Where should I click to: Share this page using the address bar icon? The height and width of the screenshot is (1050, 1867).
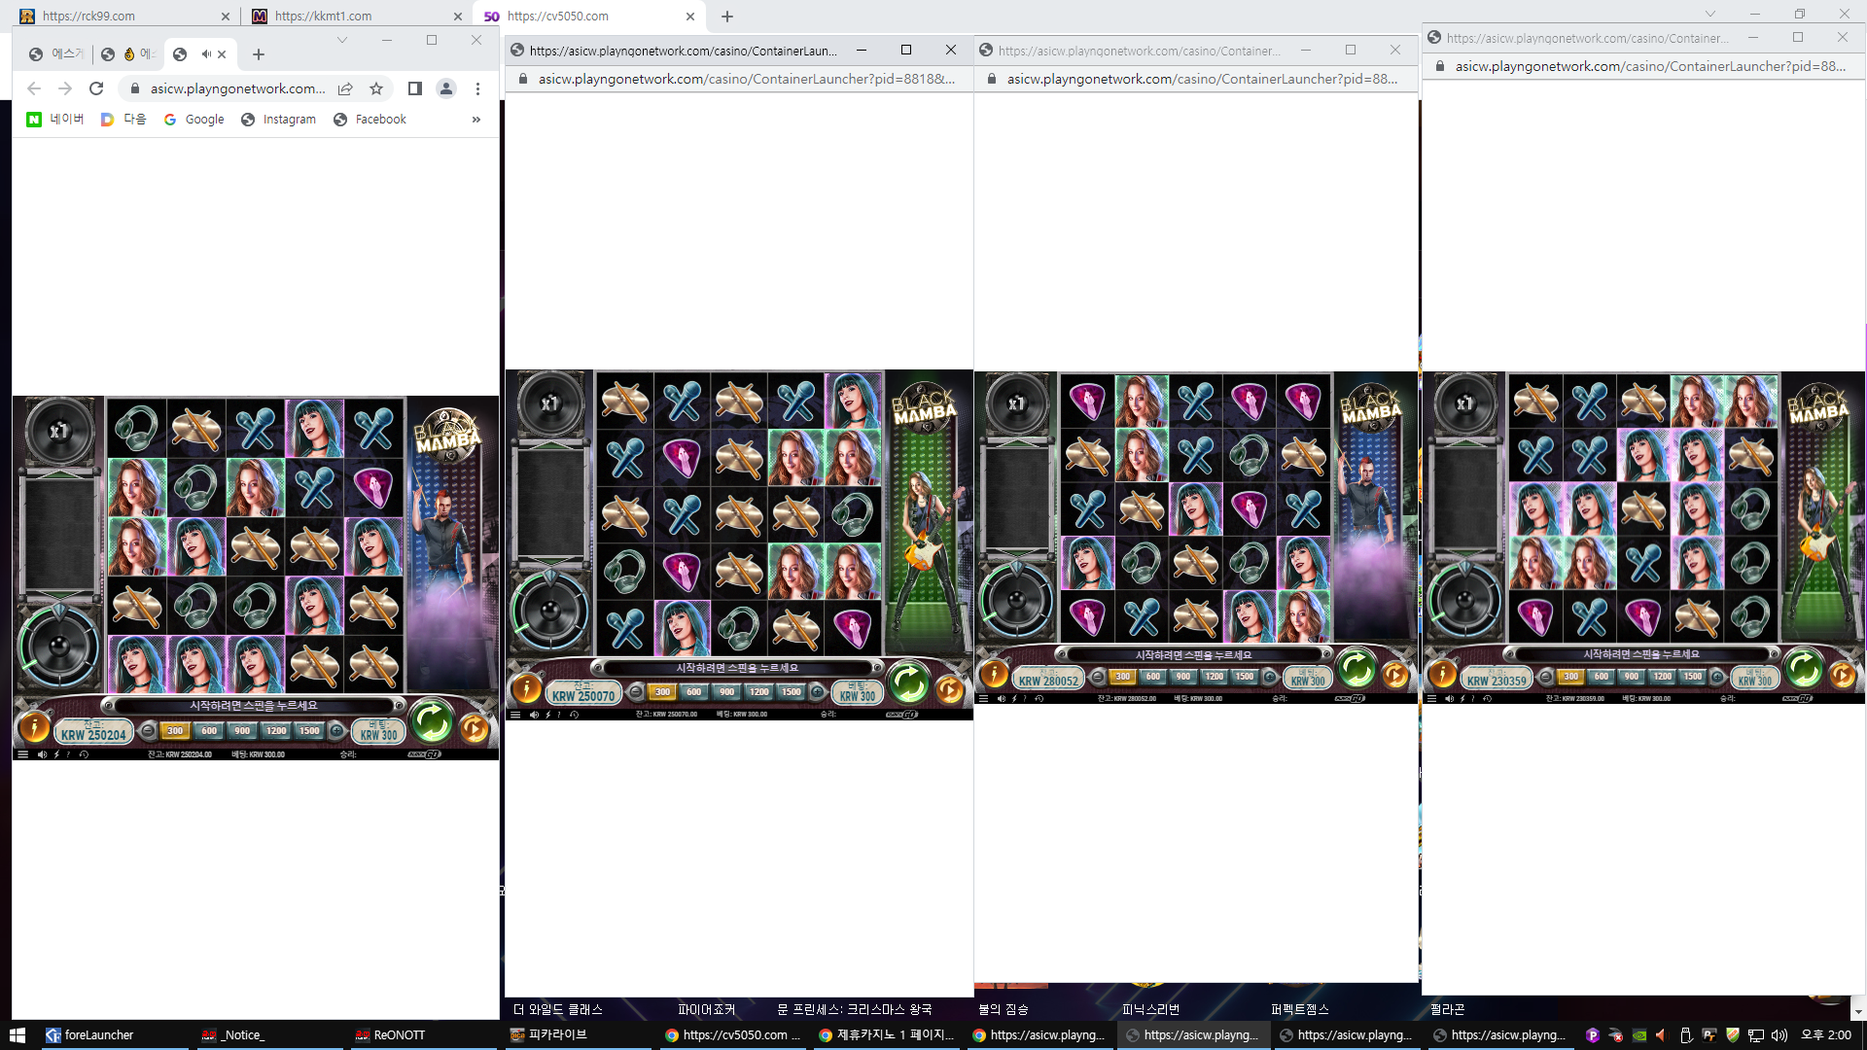tap(345, 88)
